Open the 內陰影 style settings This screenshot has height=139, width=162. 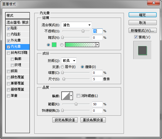click(16, 34)
